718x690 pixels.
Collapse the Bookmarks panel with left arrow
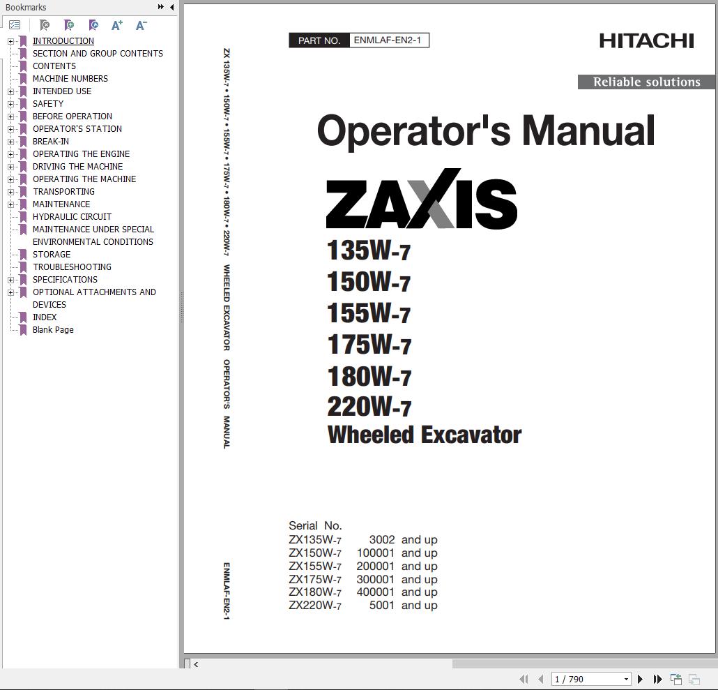point(171,7)
